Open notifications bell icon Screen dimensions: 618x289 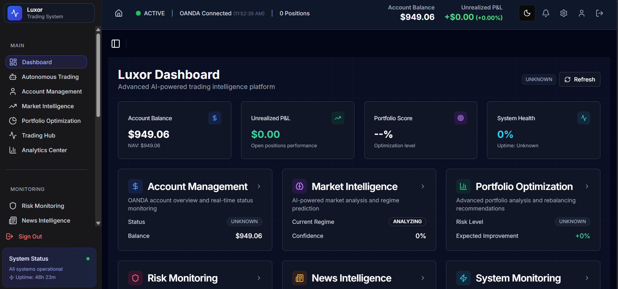tap(546, 13)
